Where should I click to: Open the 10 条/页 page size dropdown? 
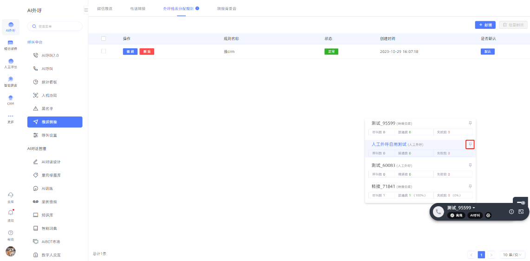coord(512,254)
